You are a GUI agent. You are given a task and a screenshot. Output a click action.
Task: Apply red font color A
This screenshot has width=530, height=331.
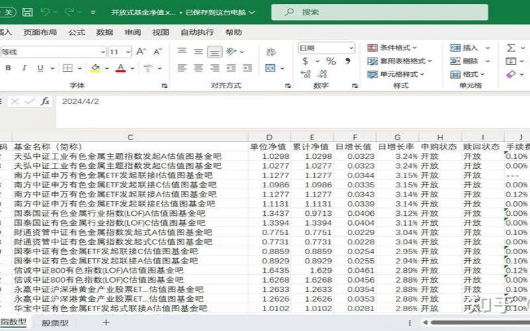(x=121, y=68)
